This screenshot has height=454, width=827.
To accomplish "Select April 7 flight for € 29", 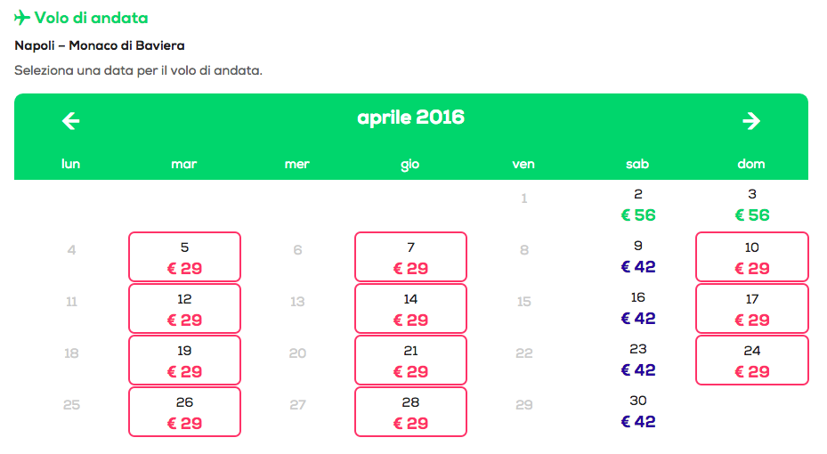I will tap(410, 258).
